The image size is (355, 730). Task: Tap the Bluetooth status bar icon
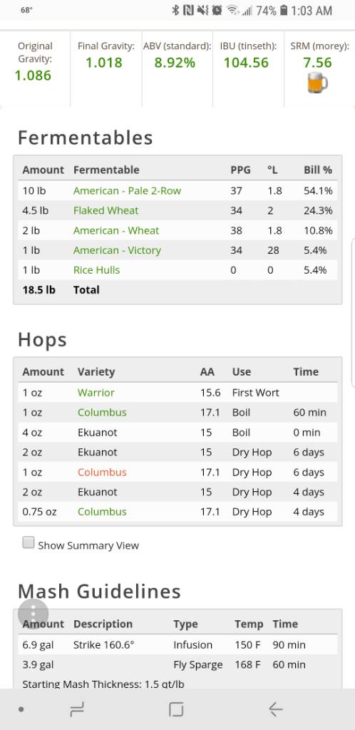[x=175, y=10]
